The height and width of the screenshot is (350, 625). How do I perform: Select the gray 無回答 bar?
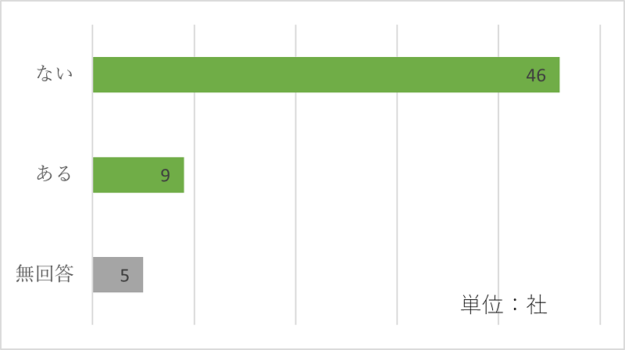coord(118,275)
